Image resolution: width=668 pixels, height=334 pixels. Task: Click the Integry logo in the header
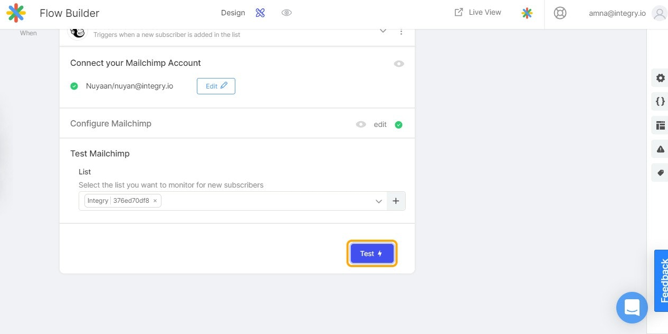(16, 13)
